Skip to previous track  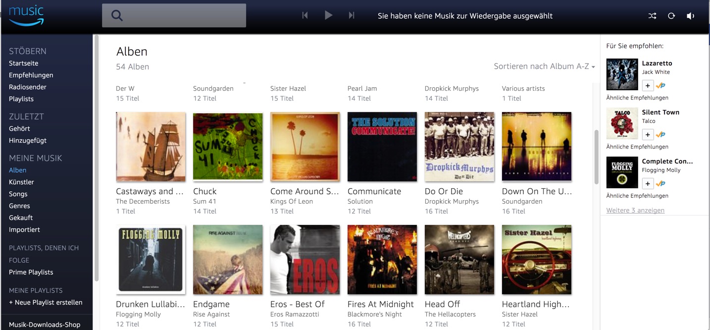click(305, 15)
